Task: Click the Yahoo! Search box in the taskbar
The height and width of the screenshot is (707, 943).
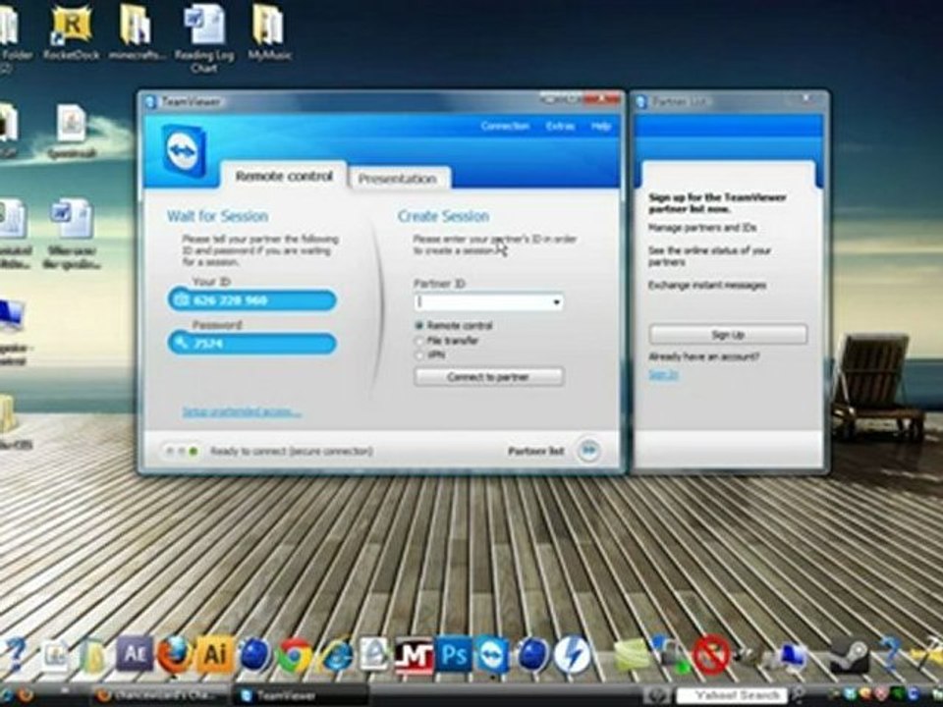Action: (x=733, y=695)
